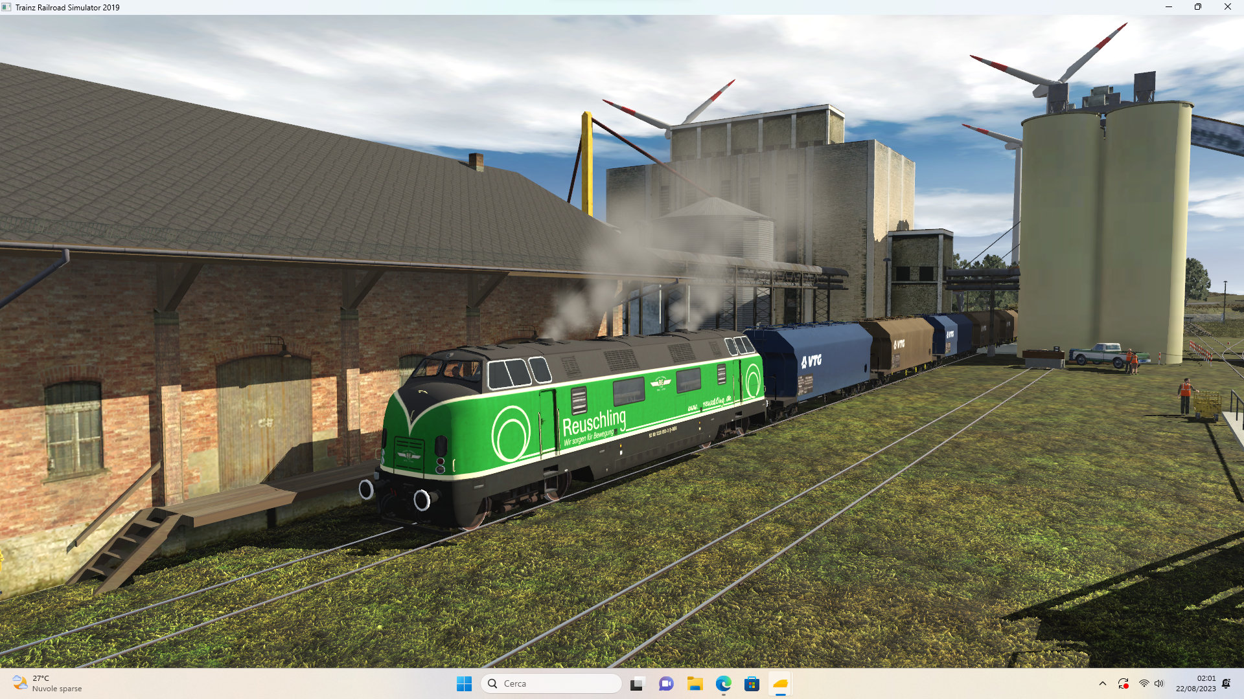
Task: Minimize the Trainz Railroad Simulator 2019 window
Action: [1169, 7]
